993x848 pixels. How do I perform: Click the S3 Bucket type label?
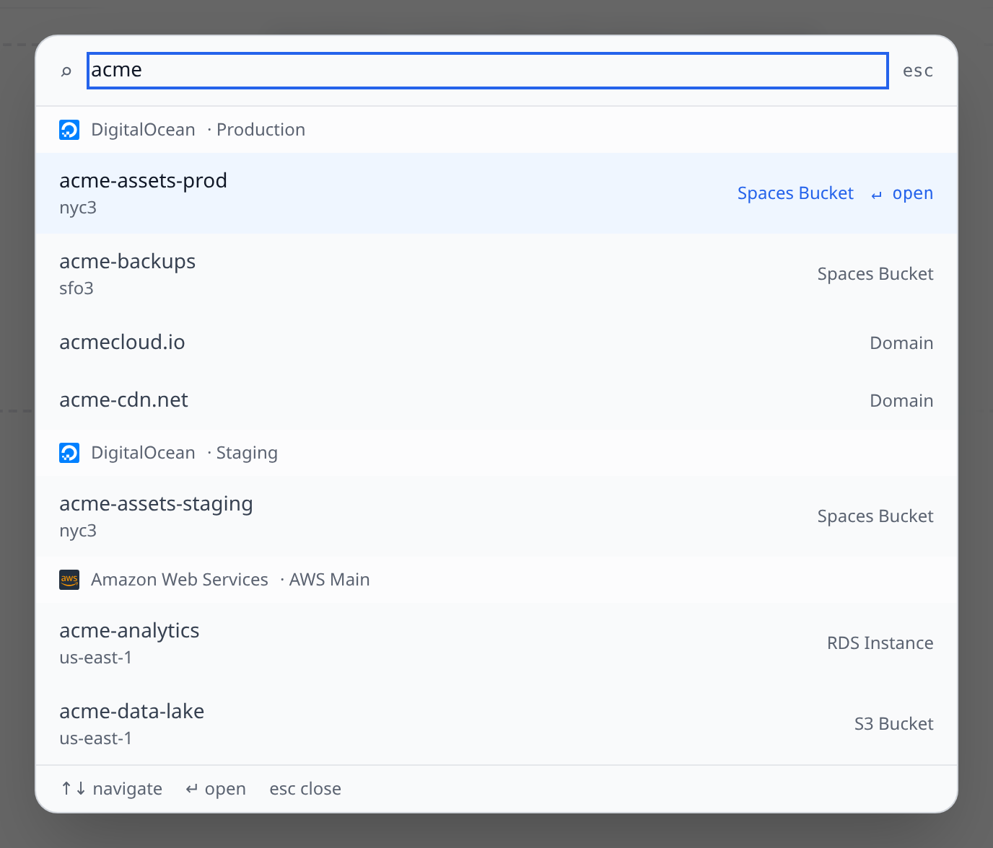894,724
